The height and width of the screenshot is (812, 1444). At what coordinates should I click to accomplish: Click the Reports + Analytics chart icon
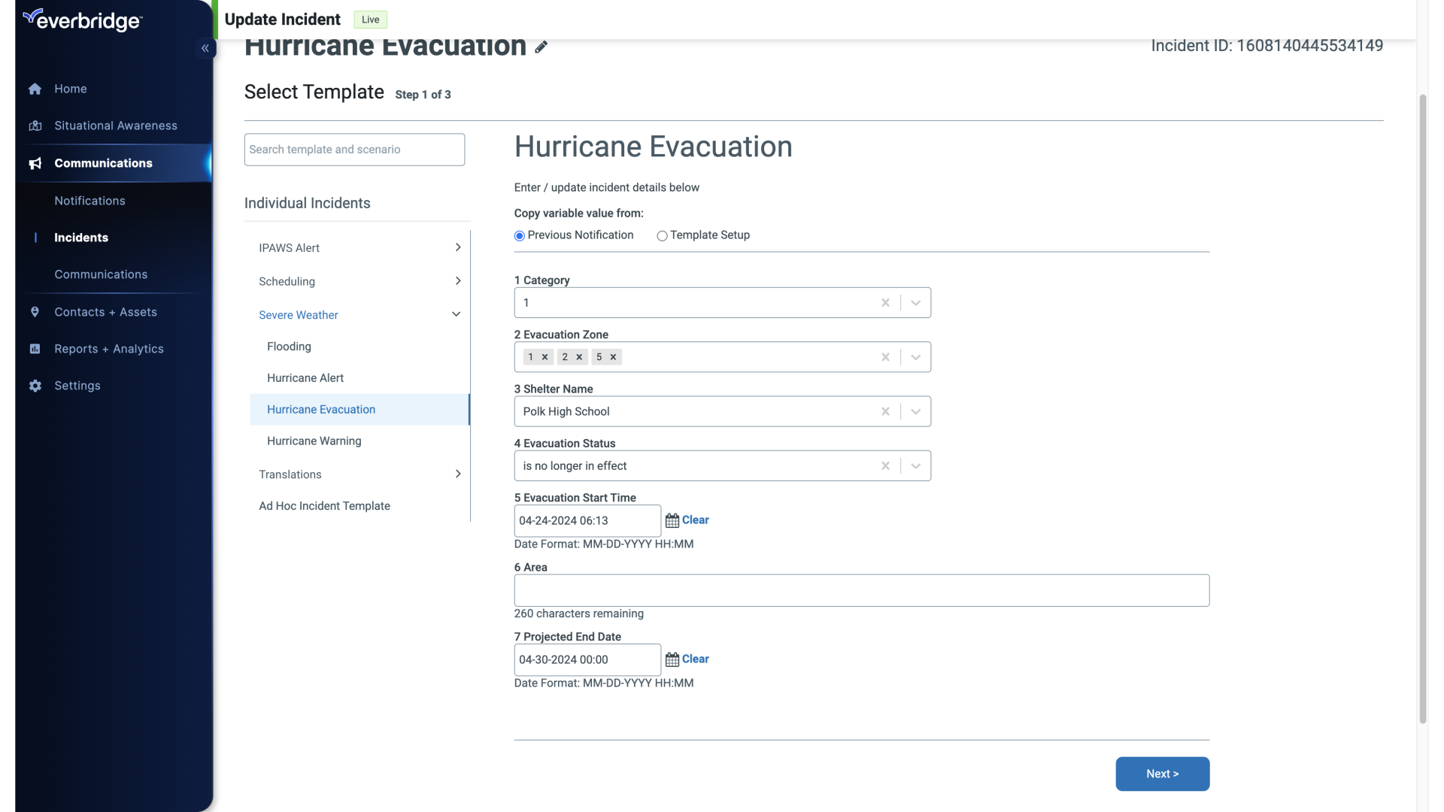click(x=35, y=349)
